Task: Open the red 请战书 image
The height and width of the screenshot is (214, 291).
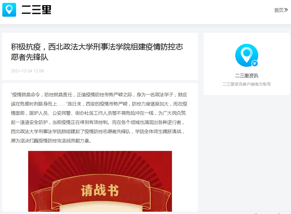Action: click(100, 181)
